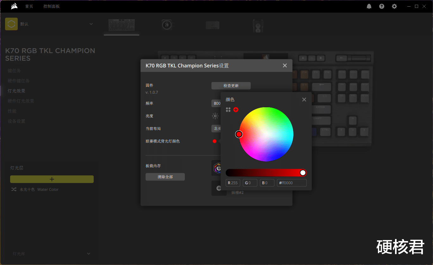Click the red plus add-color icon
This screenshot has width=433, height=265.
(236, 109)
